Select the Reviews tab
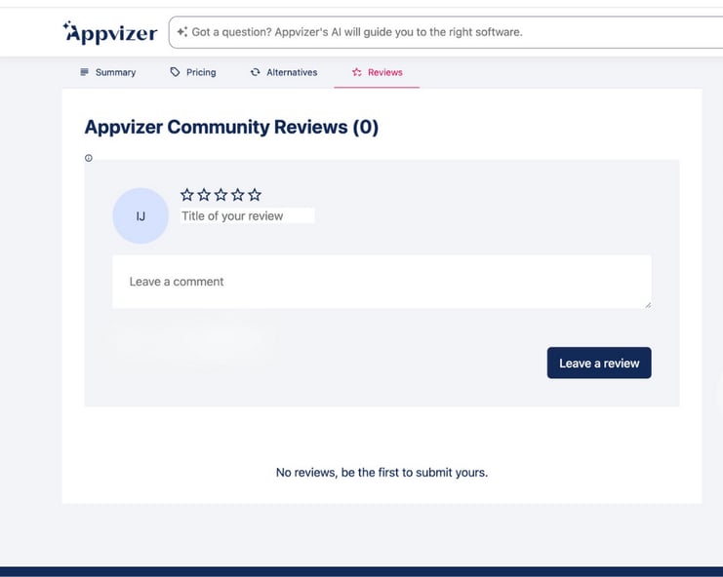The width and height of the screenshot is (723, 577). [377, 72]
